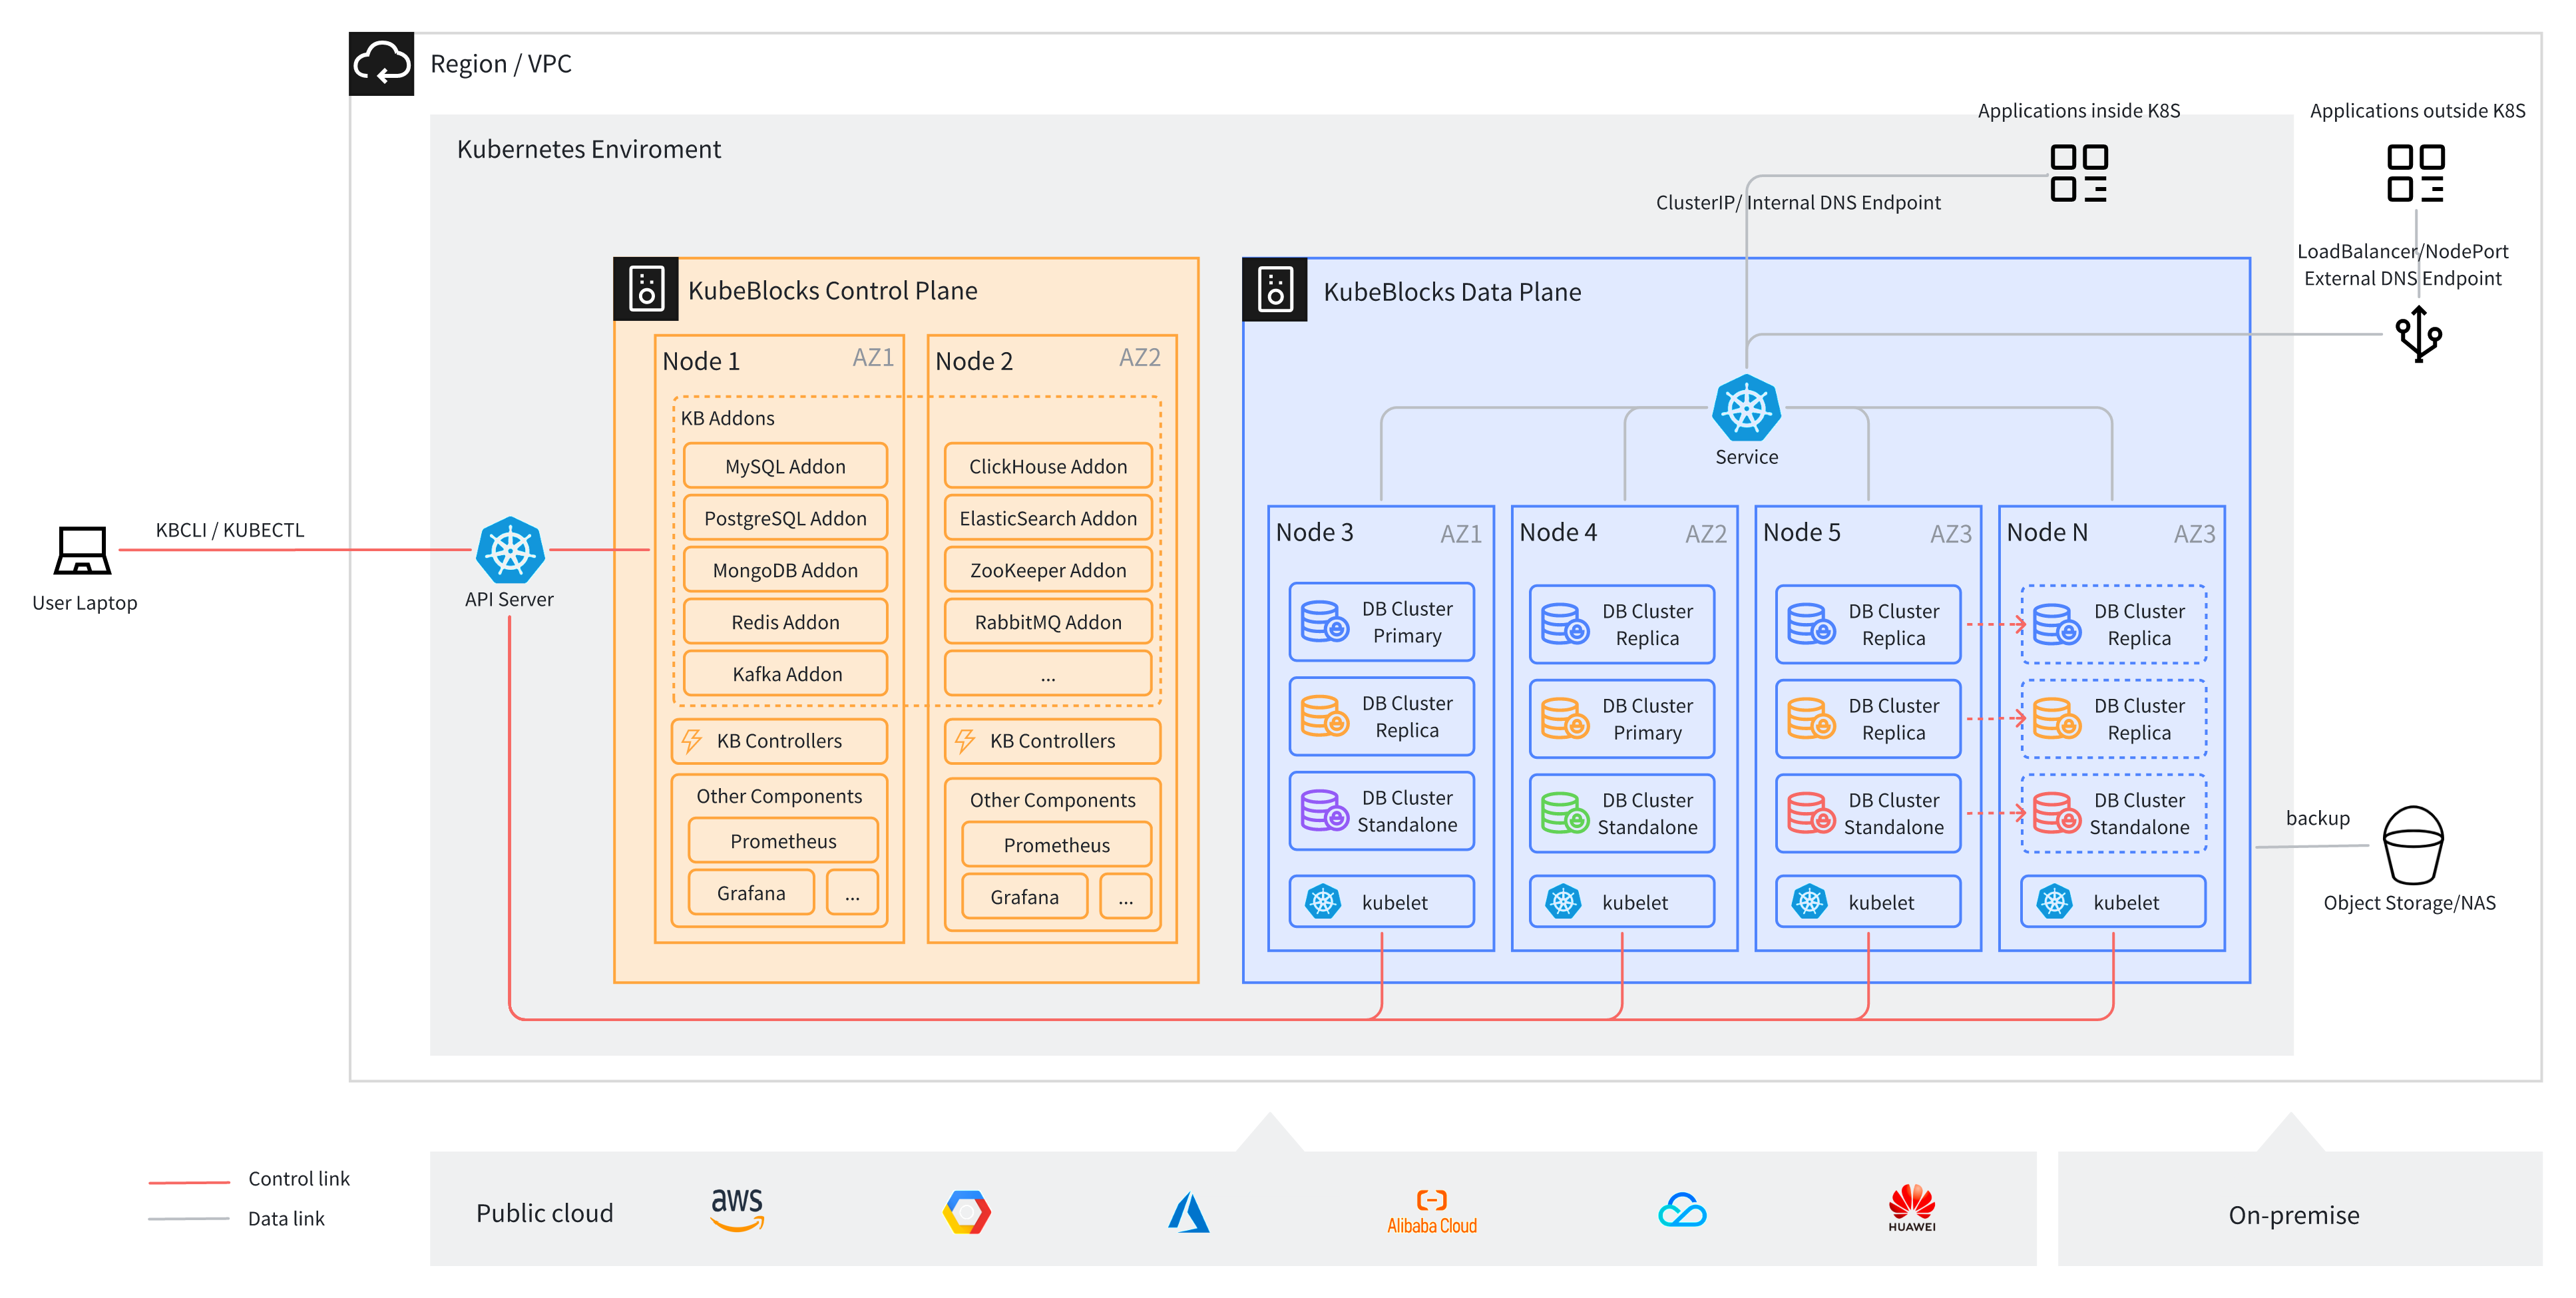Click the ellipsis addon box under RabbitMQ

click(x=1048, y=674)
